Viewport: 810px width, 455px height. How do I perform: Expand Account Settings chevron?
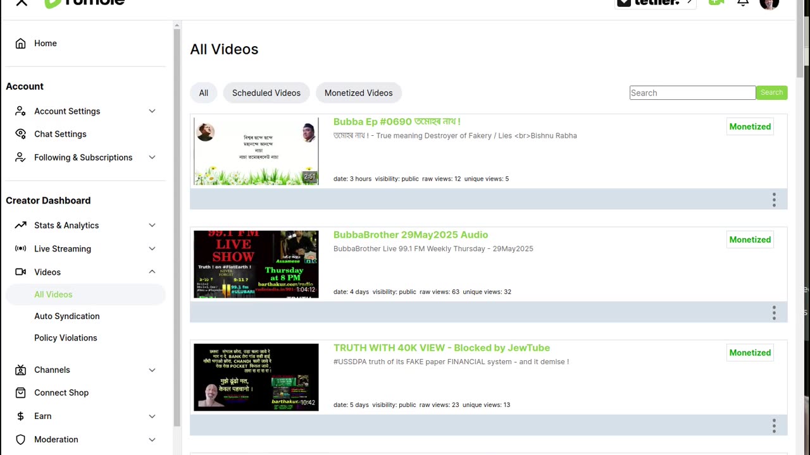click(x=152, y=111)
